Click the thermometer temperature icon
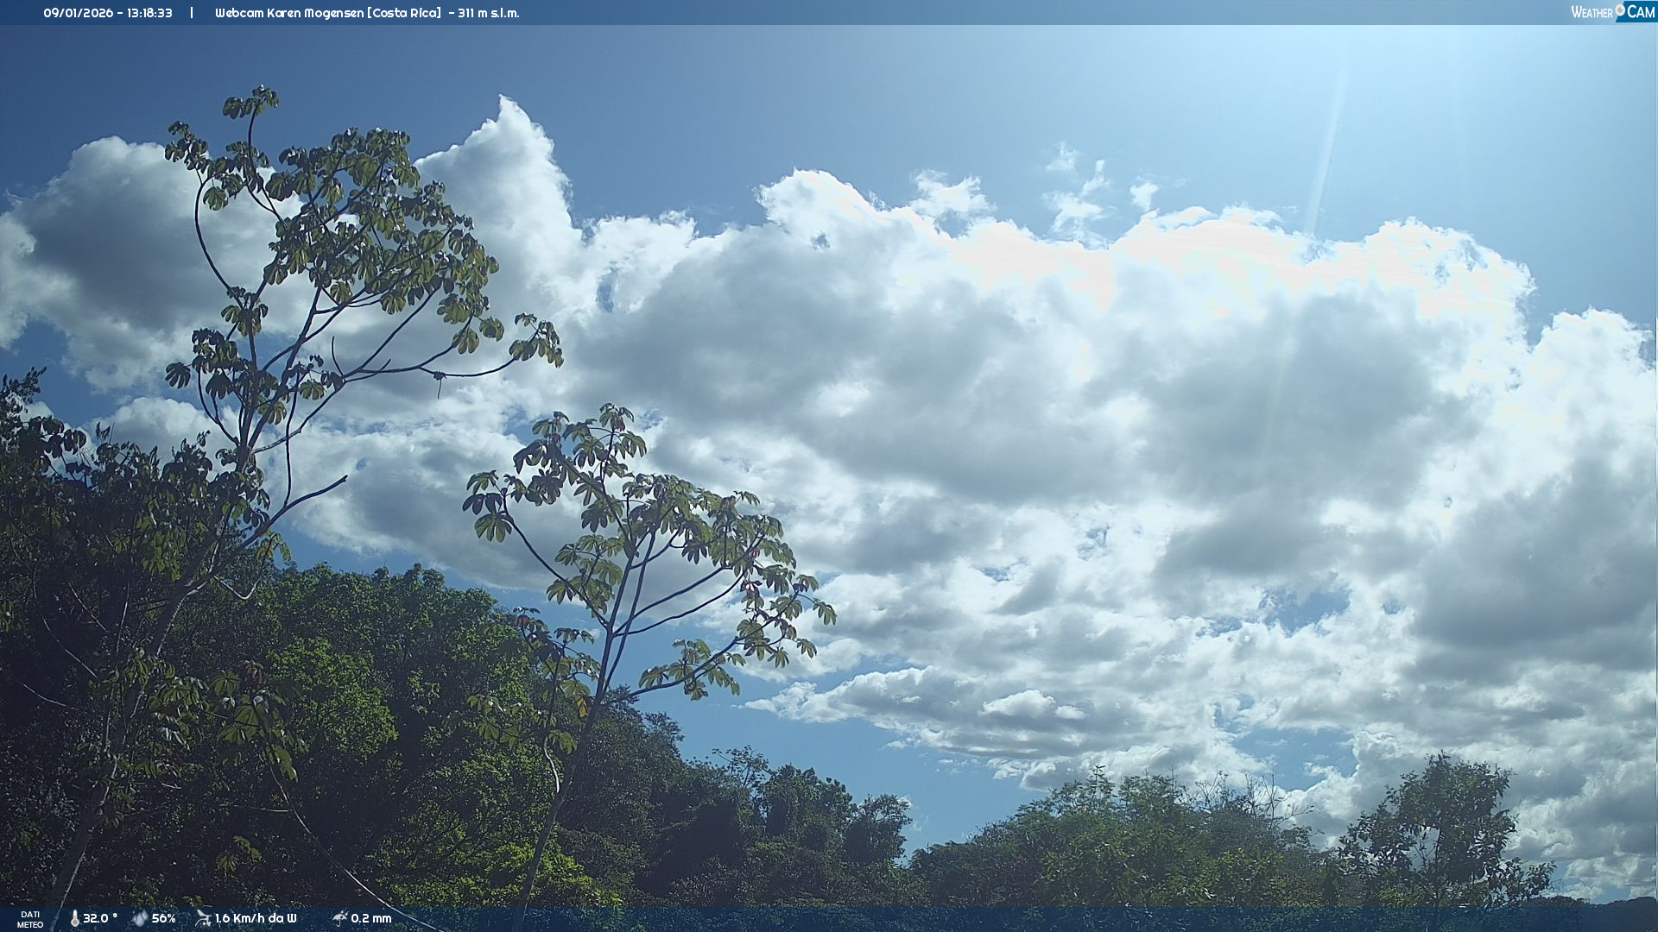The width and height of the screenshot is (1658, 932). tap(74, 918)
